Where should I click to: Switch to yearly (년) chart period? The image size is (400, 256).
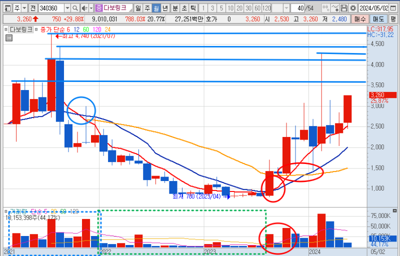(165, 8)
